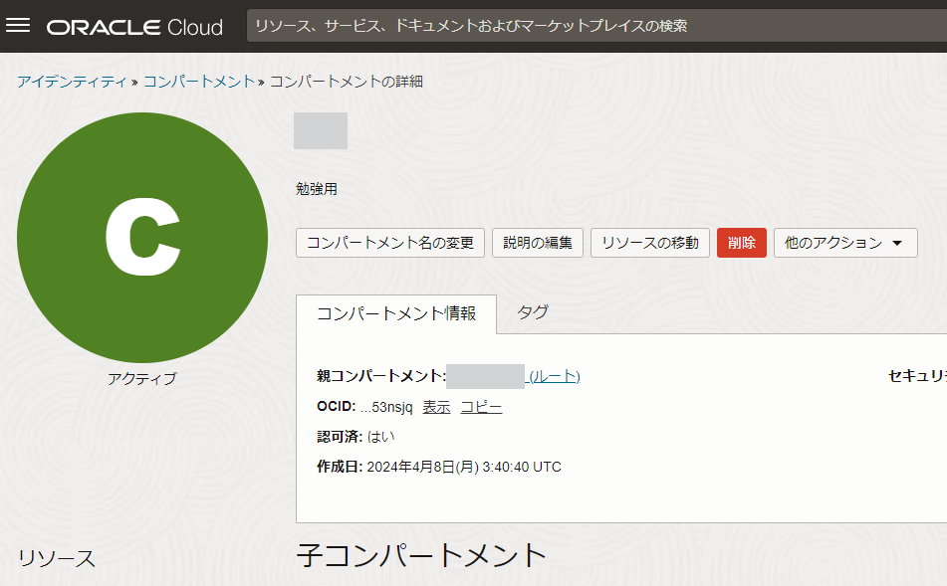Click the Oracle Cloud logo
The image size is (947, 586).
coord(134,27)
